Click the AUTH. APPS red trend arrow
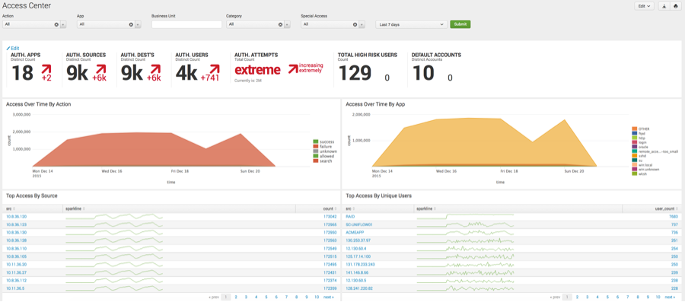The image size is (685, 302). pyautogui.click(x=46, y=68)
